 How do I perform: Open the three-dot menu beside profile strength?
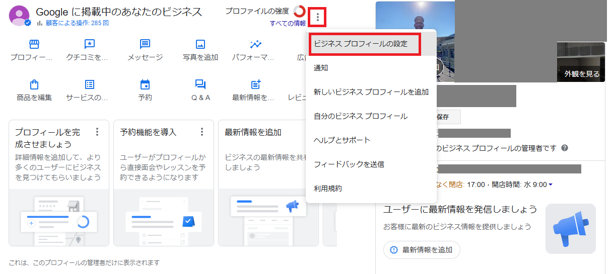(x=317, y=18)
